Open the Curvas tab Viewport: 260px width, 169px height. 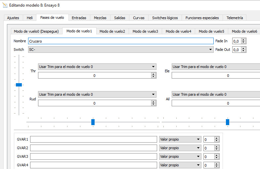pos(139,18)
